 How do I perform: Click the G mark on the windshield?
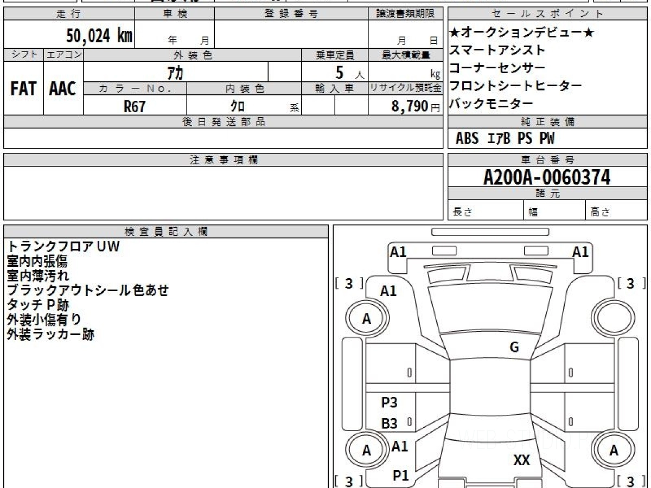coord(514,348)
